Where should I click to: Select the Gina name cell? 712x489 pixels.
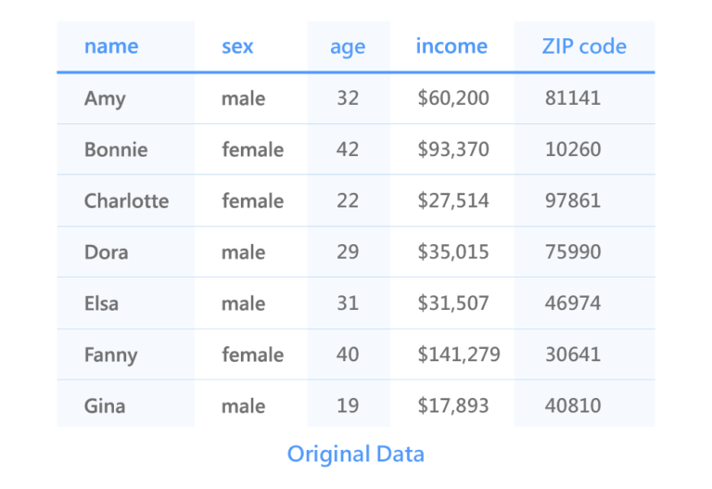click(105, 406)
